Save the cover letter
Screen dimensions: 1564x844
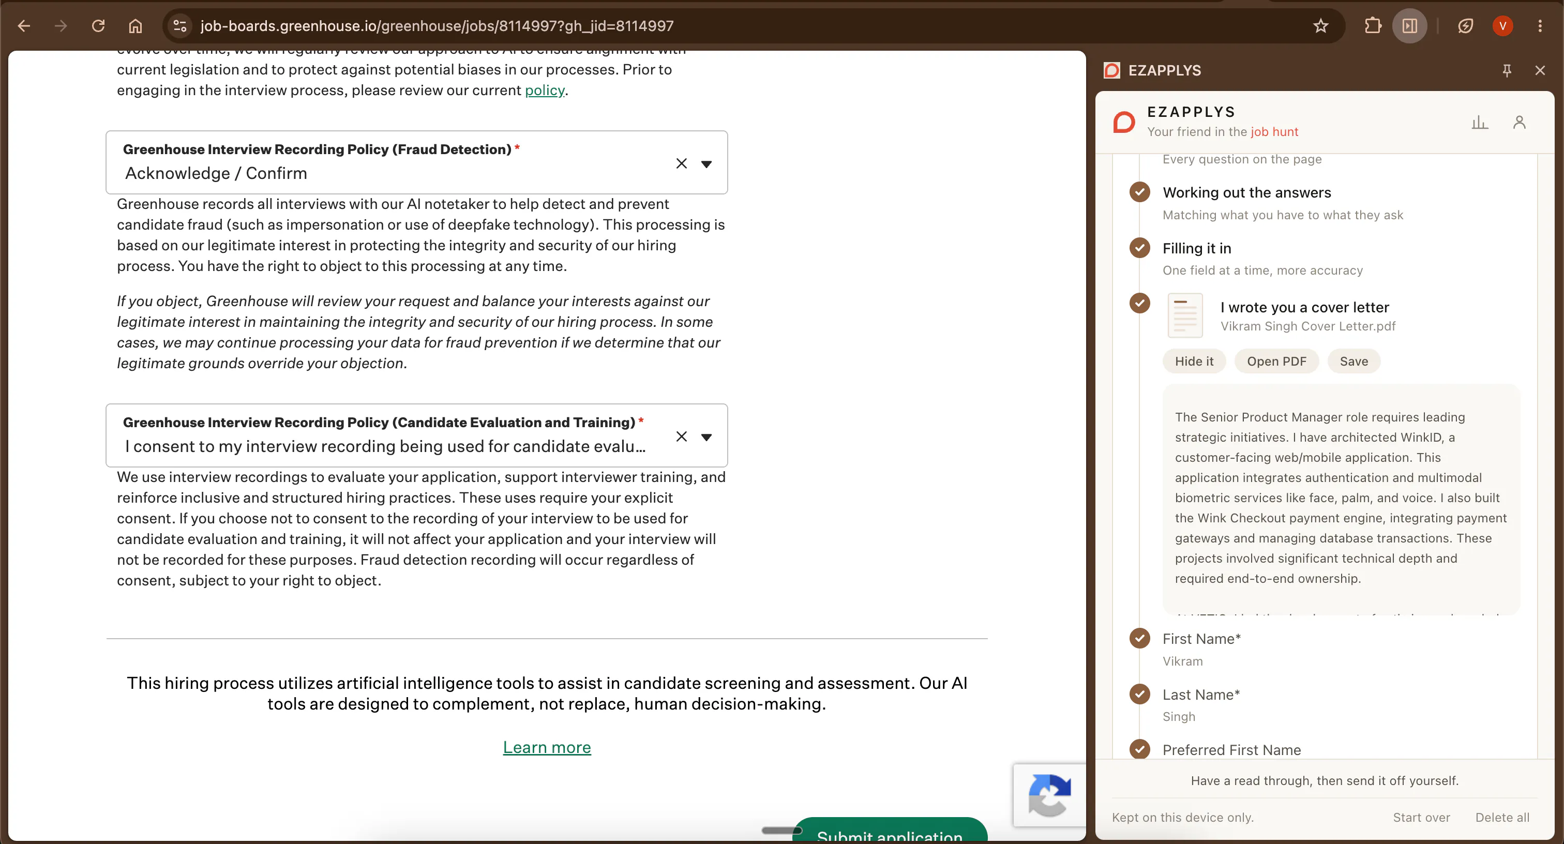pos(1354,361)
